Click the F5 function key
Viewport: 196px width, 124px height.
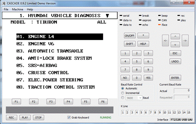click(86, 102)
